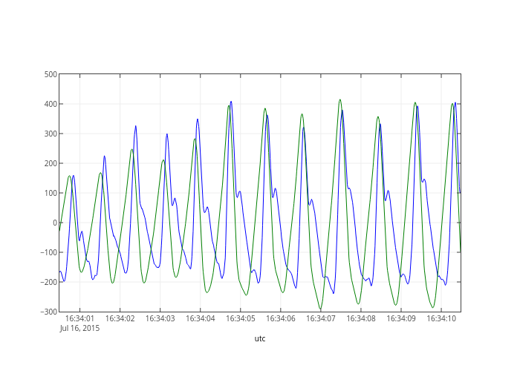Click the 16:34:10 time tick label
This screenshot has width=520, height=371.
coord(441,318)
